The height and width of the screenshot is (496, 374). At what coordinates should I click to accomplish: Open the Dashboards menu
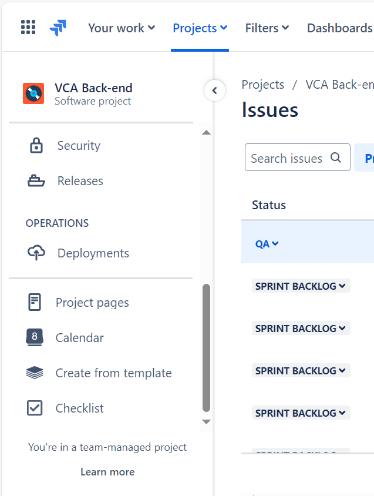click(x=341, y=28)
